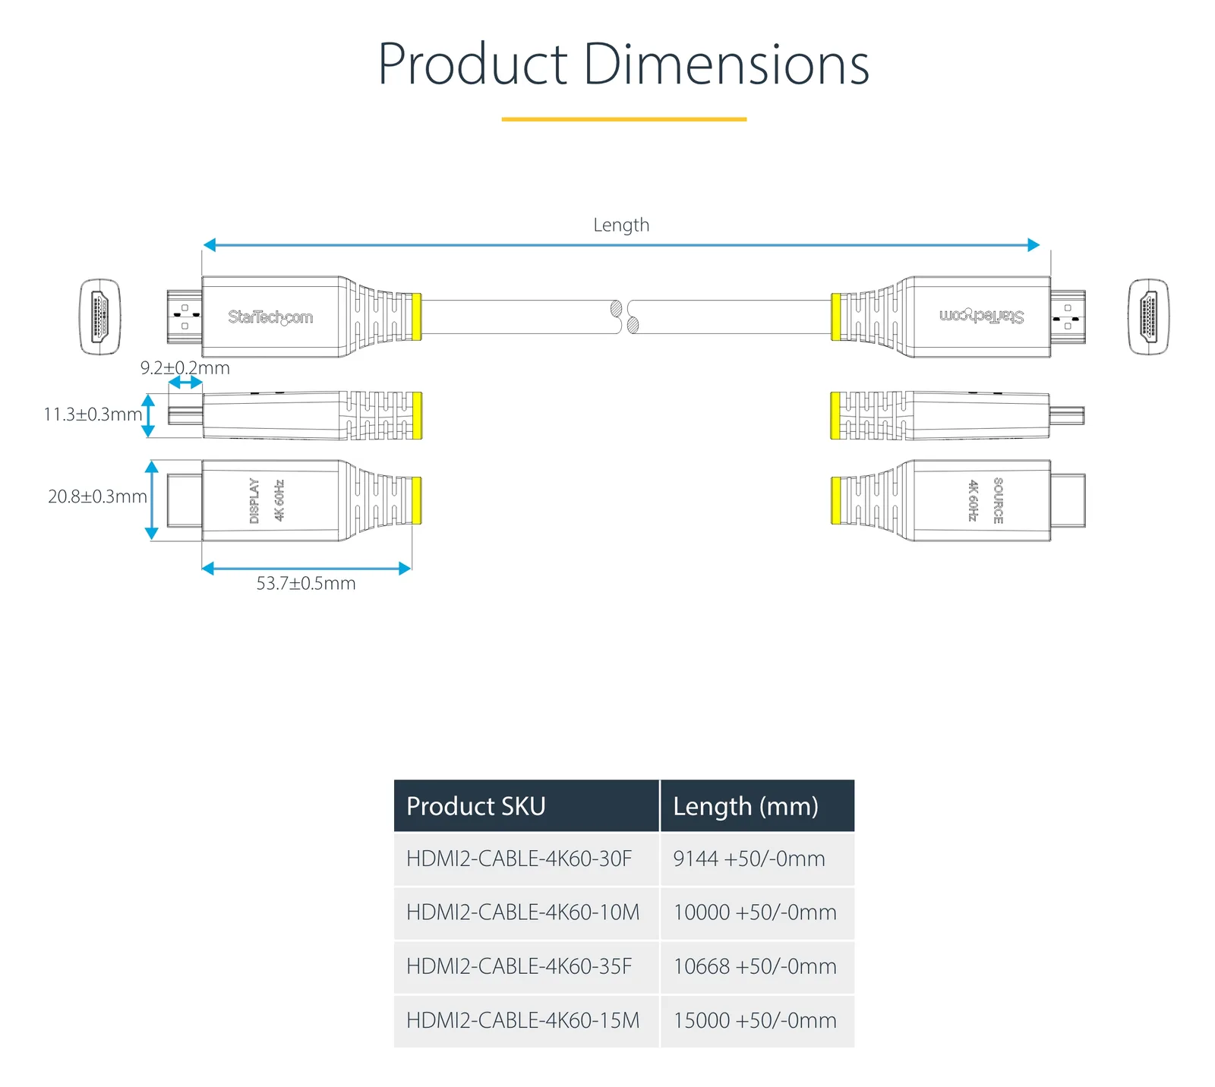
Task: Click the "Product Dimensions" heading
Action: click(x=623, y=64)
